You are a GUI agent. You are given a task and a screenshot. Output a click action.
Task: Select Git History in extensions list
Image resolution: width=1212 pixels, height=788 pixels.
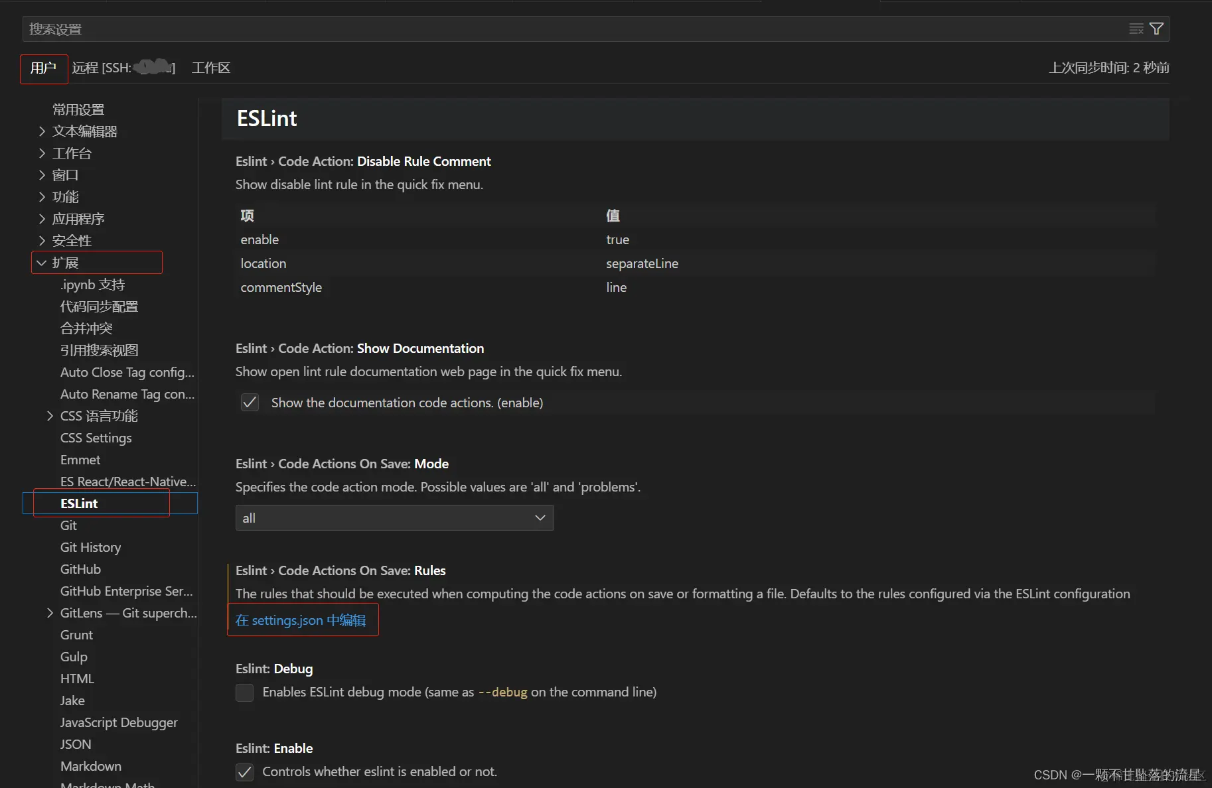coord(90,547)
